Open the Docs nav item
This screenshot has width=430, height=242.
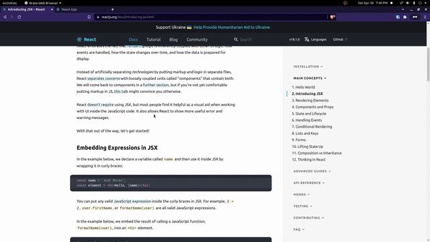(x=133, y=40)
